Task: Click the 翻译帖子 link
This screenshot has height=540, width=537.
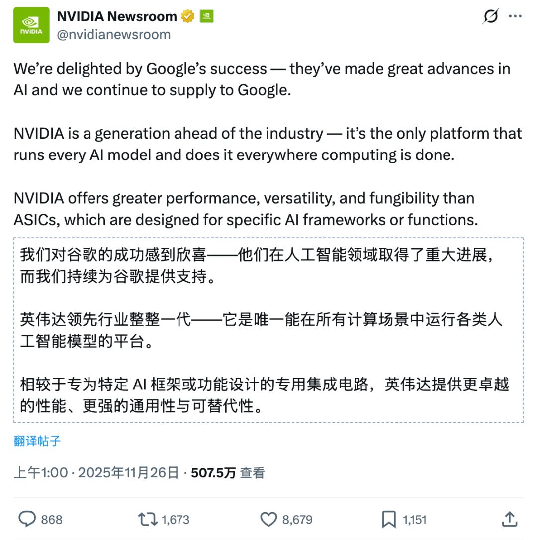Action: (x=37, y=441)
